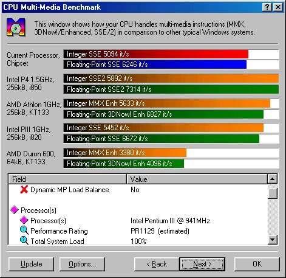This screenshot has width=286, height=278.
Task: Click the blue Floating-Point SSE 6246 it/s bar
Action: click(x=155, y=64)
